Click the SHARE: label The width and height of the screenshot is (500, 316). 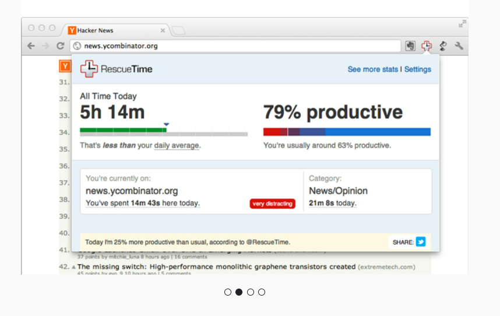(x=403, y=243)
